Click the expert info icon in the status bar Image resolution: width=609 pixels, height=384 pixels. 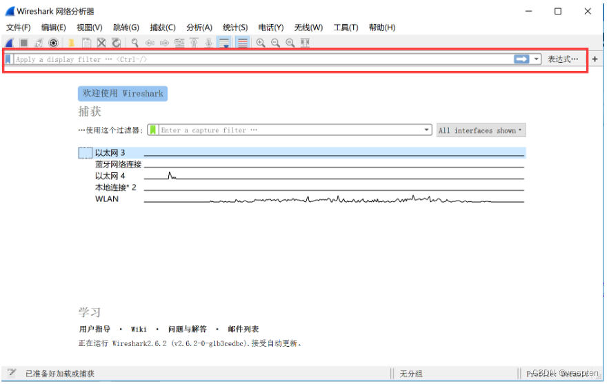[x=12, y=373]
